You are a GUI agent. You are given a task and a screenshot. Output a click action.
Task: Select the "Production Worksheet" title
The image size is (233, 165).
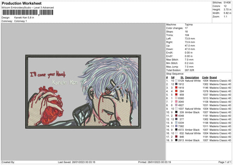21,3
